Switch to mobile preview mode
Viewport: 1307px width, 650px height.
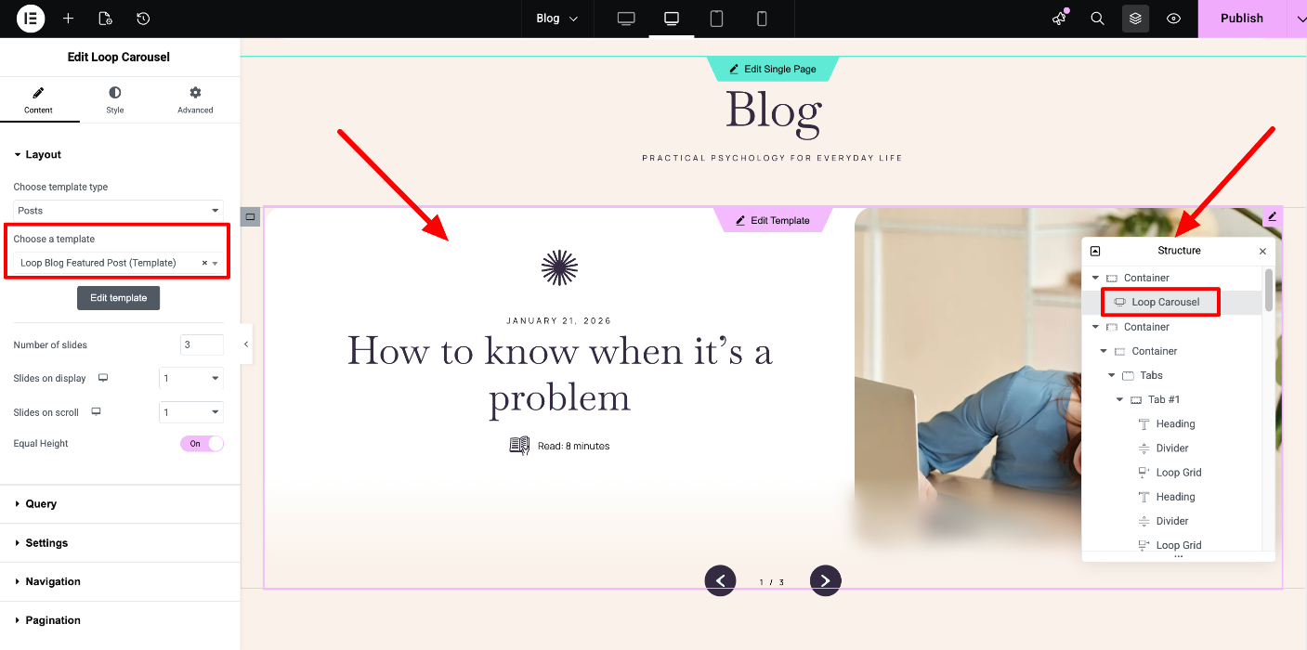pos(762,19)
